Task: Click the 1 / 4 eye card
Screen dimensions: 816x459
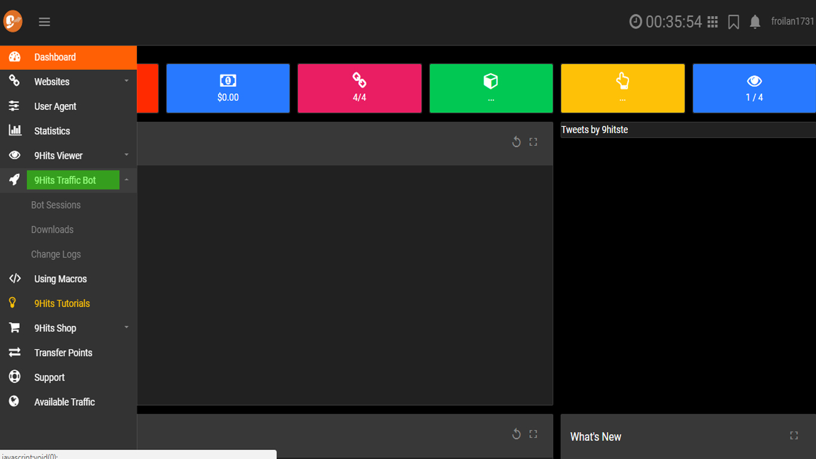Action: [x=754, y=88]
